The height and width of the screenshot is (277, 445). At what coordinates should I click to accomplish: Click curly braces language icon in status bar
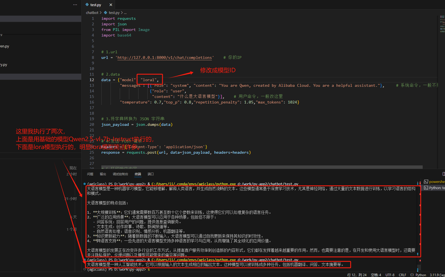(x=412, y=275)
